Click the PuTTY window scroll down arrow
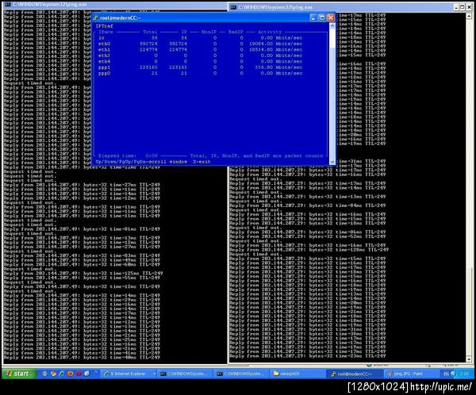476x395 pixels. point(332,162)
